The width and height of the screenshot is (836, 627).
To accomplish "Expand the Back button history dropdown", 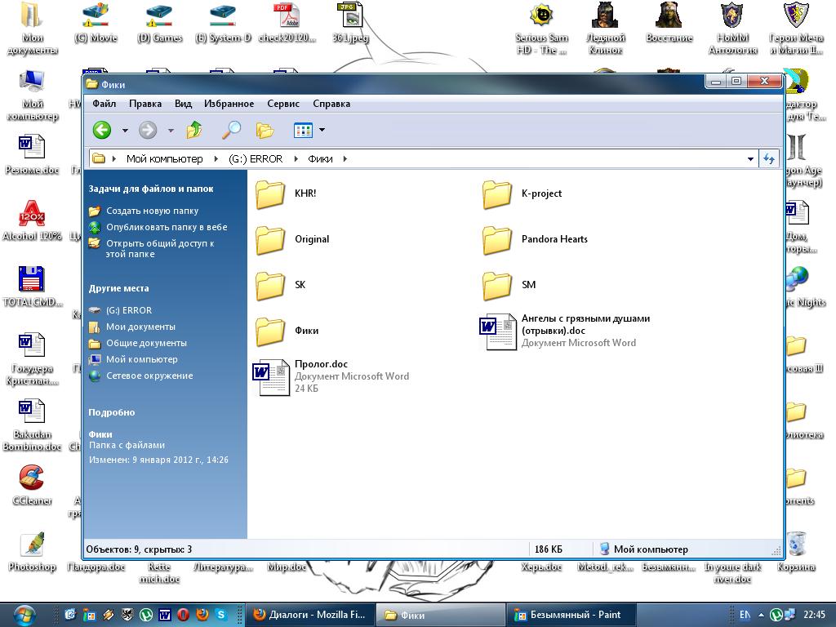I will point(125,131).
